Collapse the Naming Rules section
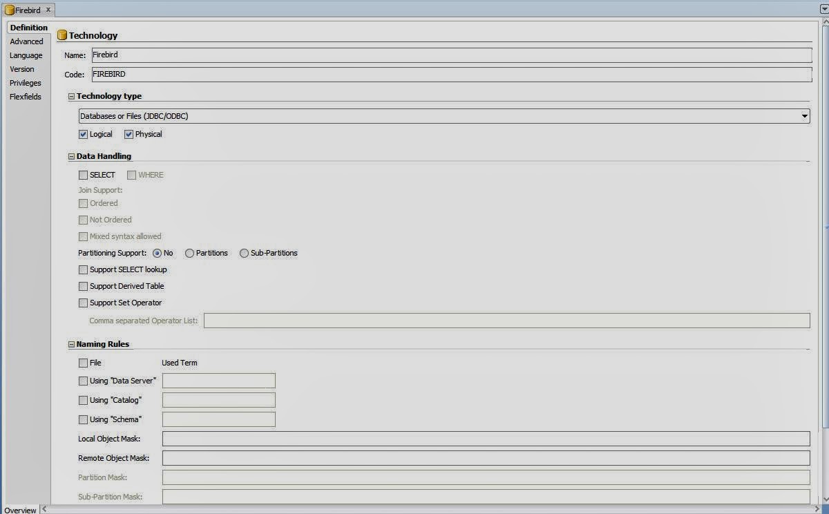829x514 pixels. coord(71,345)
